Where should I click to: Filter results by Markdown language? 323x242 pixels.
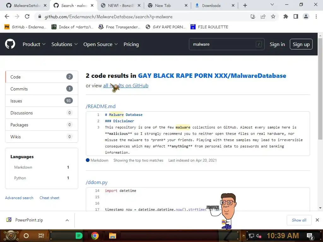[x=42, y=167]
